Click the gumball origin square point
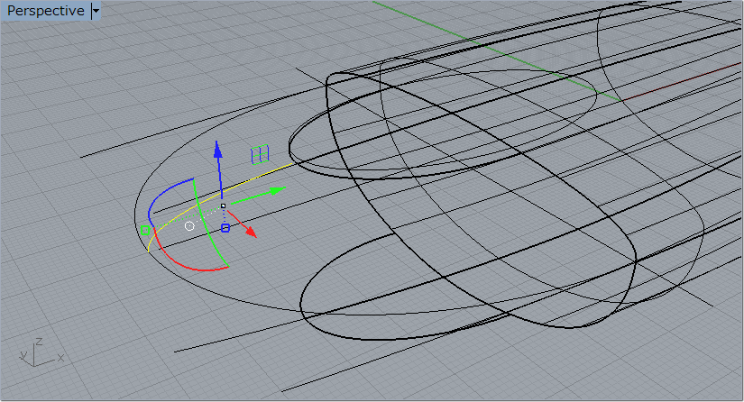 (223, 206)
